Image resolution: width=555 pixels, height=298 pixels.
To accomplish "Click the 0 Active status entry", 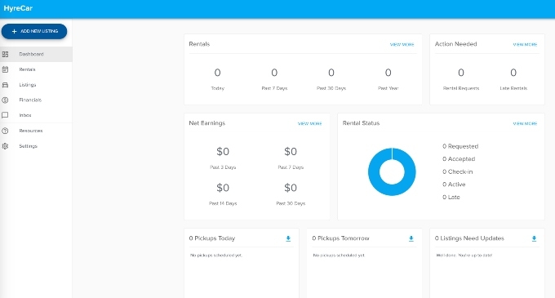I will click(x=454, y=185).
